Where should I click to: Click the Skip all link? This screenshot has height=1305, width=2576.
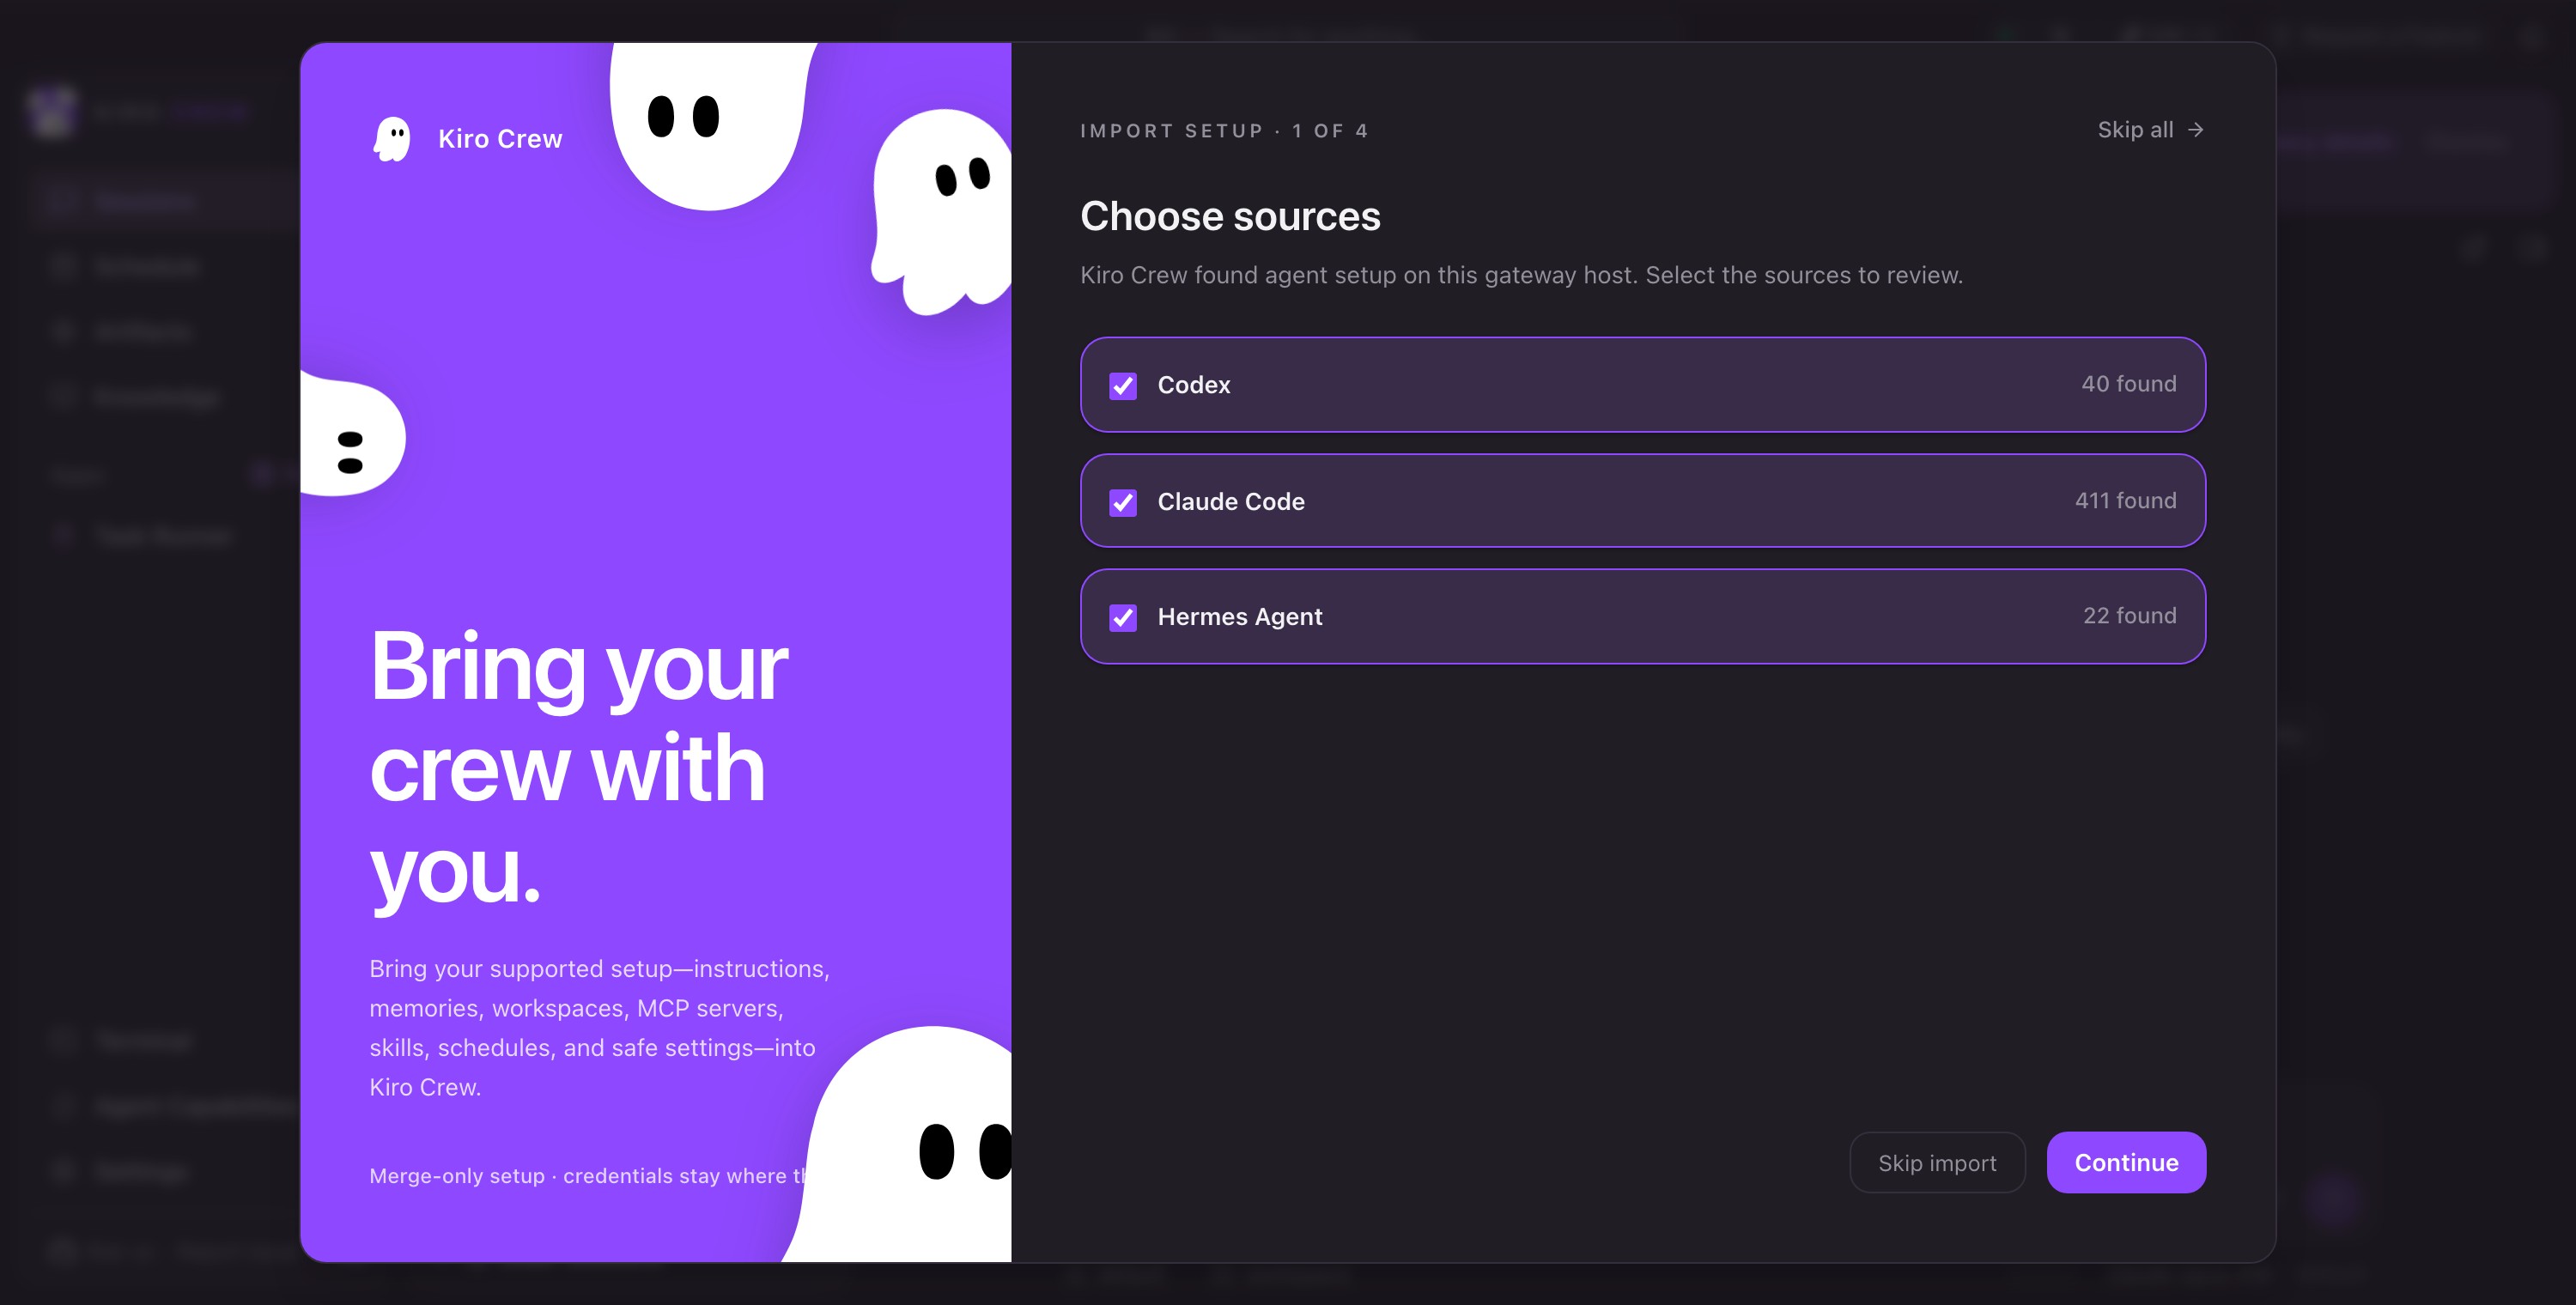pyautogui.click(x=2150, y=130)
